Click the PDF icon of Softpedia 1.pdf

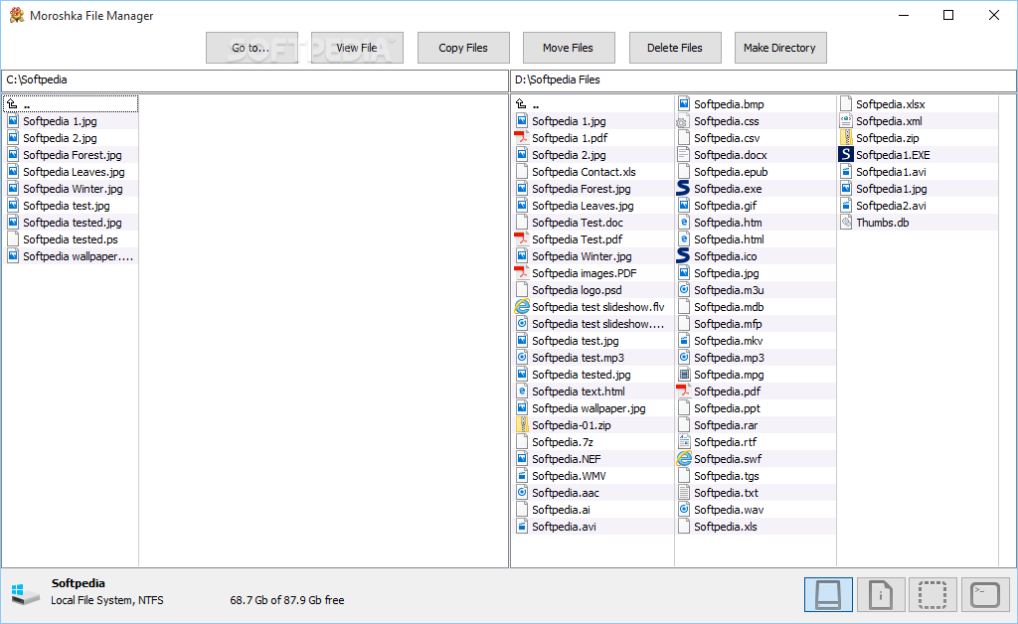(521, 137)
